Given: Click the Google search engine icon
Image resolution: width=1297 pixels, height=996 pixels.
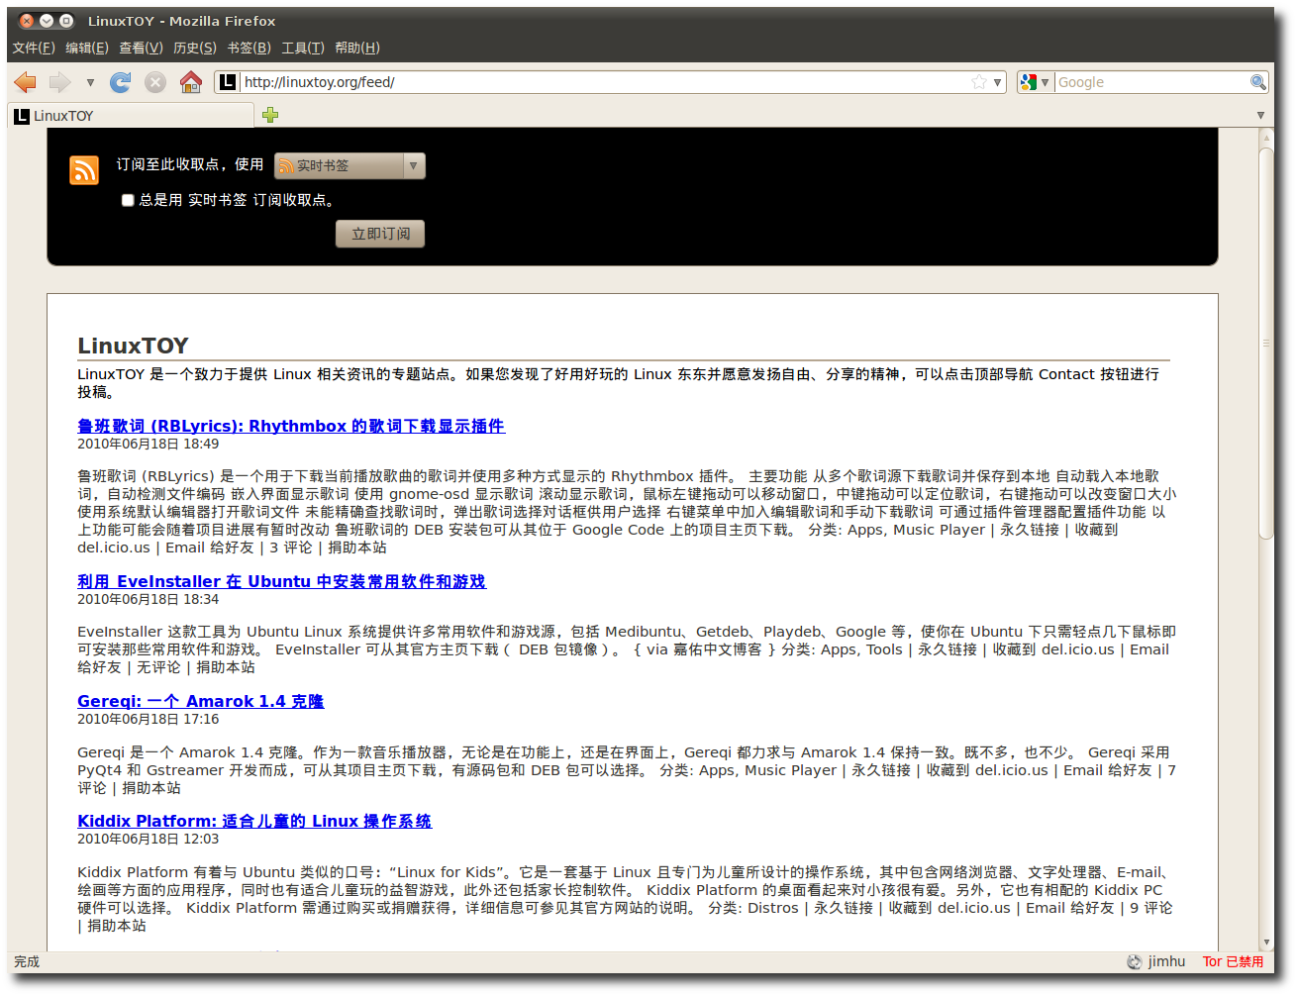Looking at the screenshot, I should tap(1029, 82).
